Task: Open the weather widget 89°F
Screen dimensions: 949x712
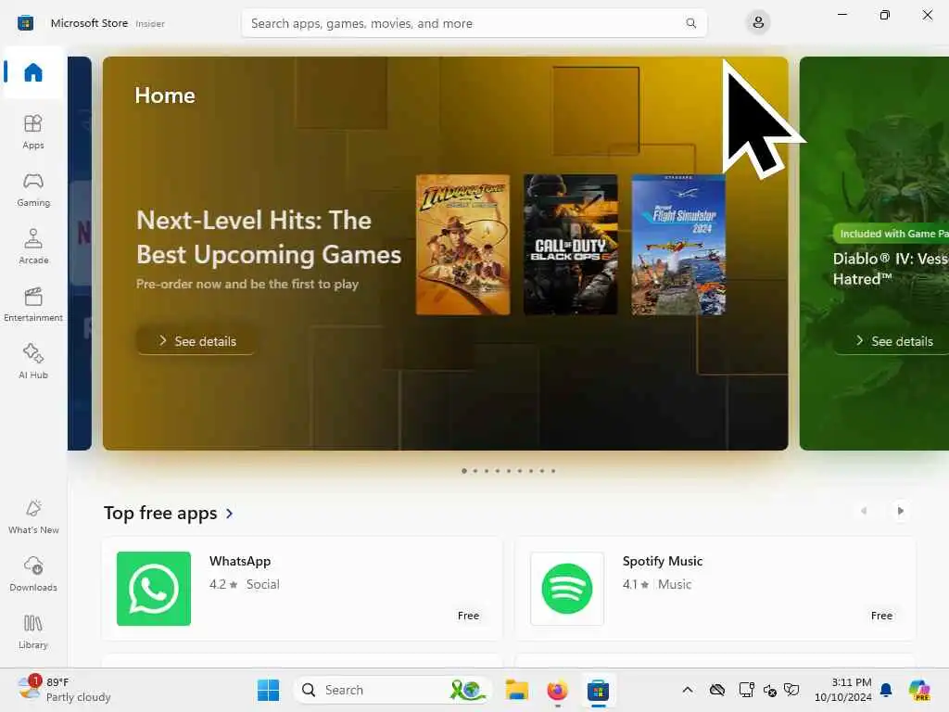Action: point(64,690)
